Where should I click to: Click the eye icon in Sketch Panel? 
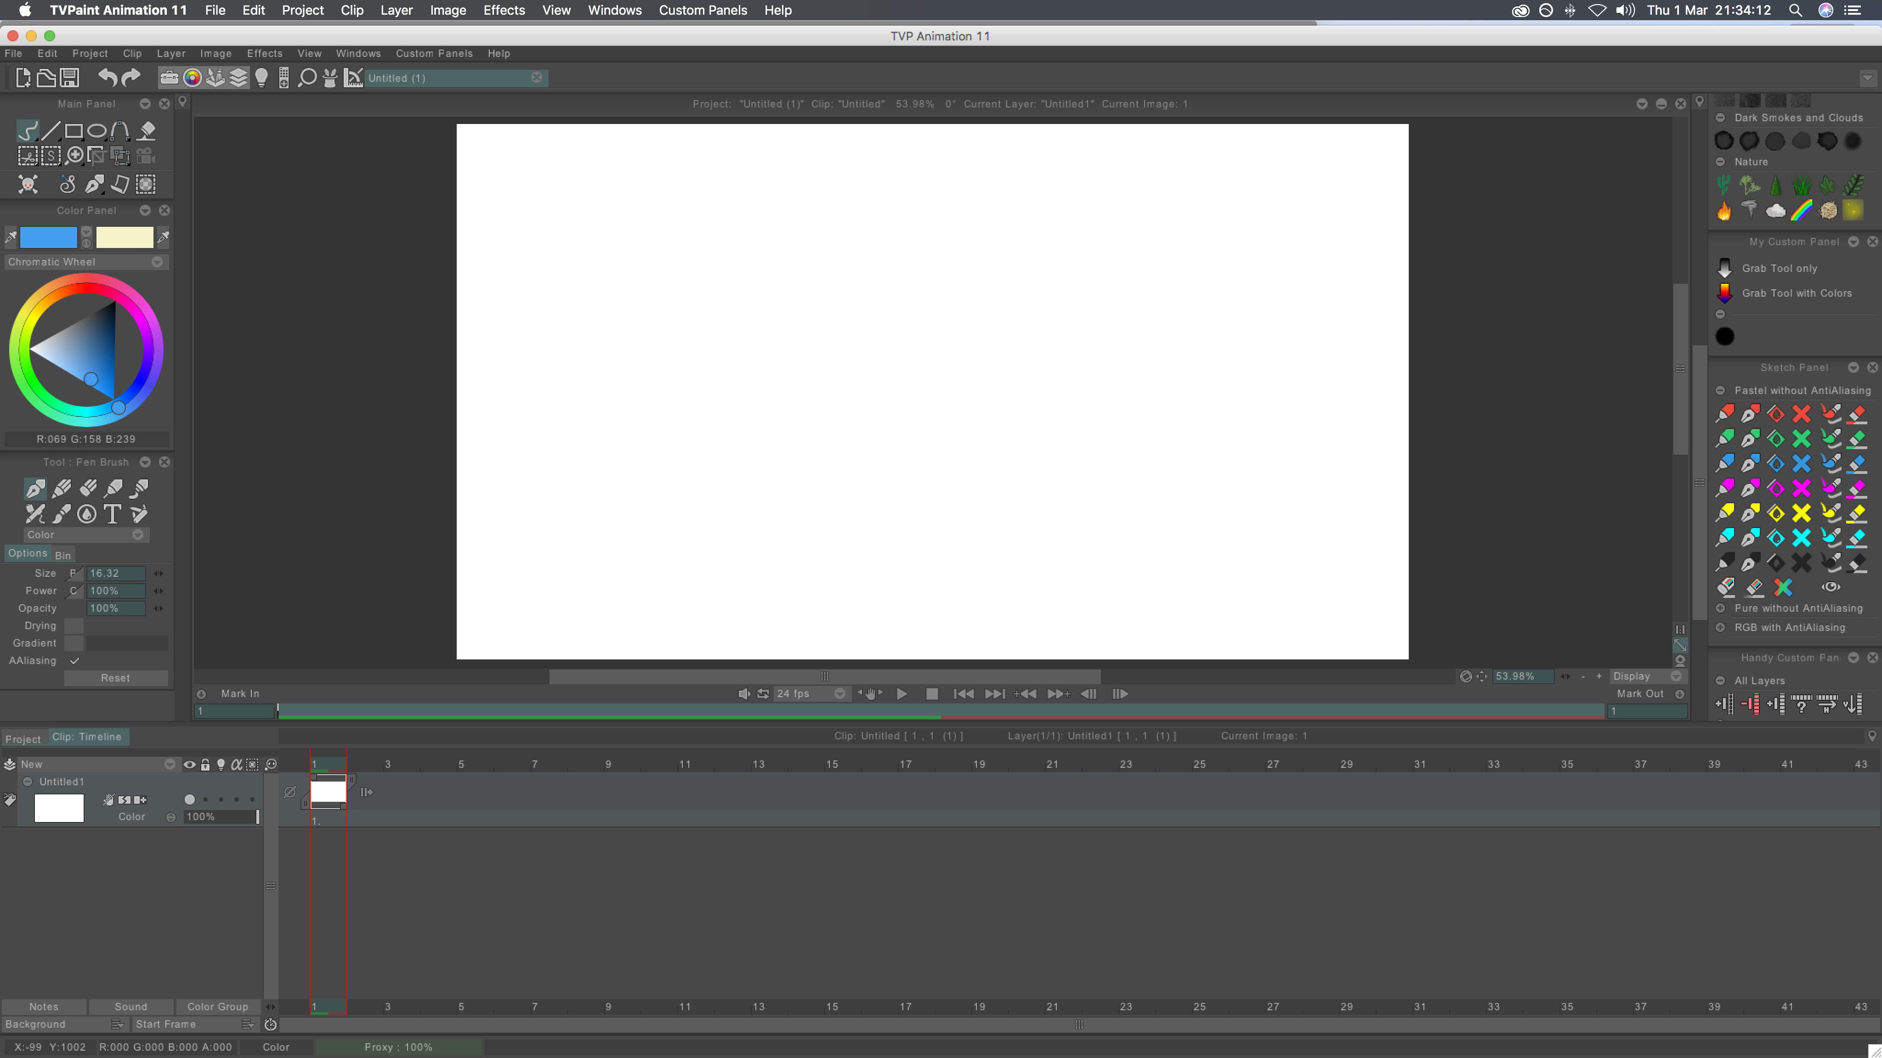coord(1831,587)
